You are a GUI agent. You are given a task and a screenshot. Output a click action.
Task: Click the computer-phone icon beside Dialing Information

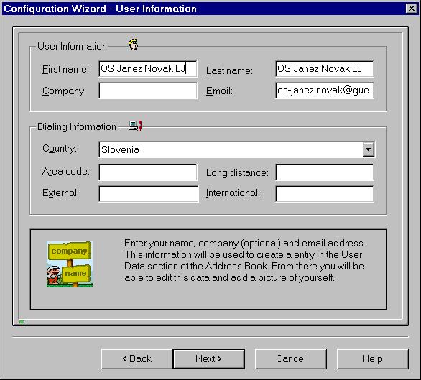coord(135,126)
